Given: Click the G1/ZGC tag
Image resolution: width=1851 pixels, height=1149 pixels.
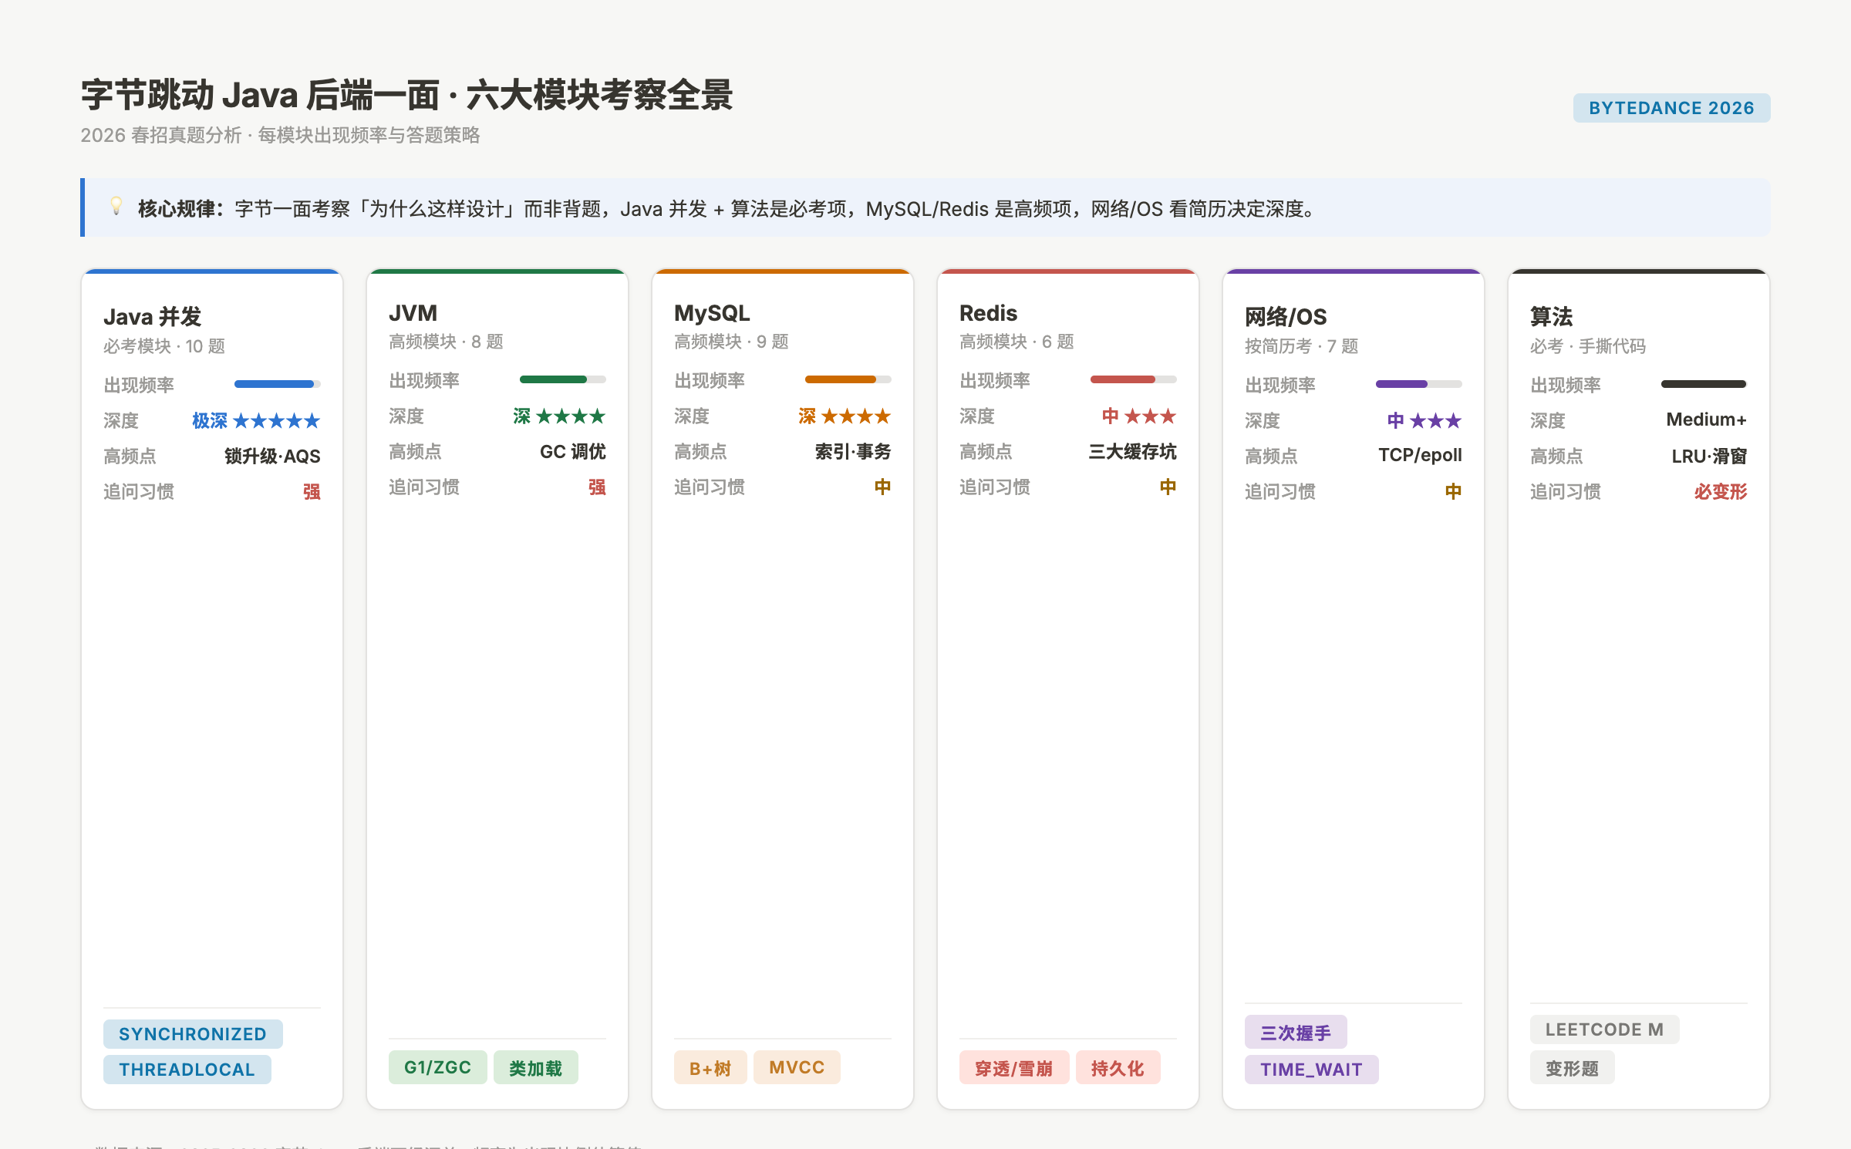Looking at the screenshot, I should [x=437, y=1067].
